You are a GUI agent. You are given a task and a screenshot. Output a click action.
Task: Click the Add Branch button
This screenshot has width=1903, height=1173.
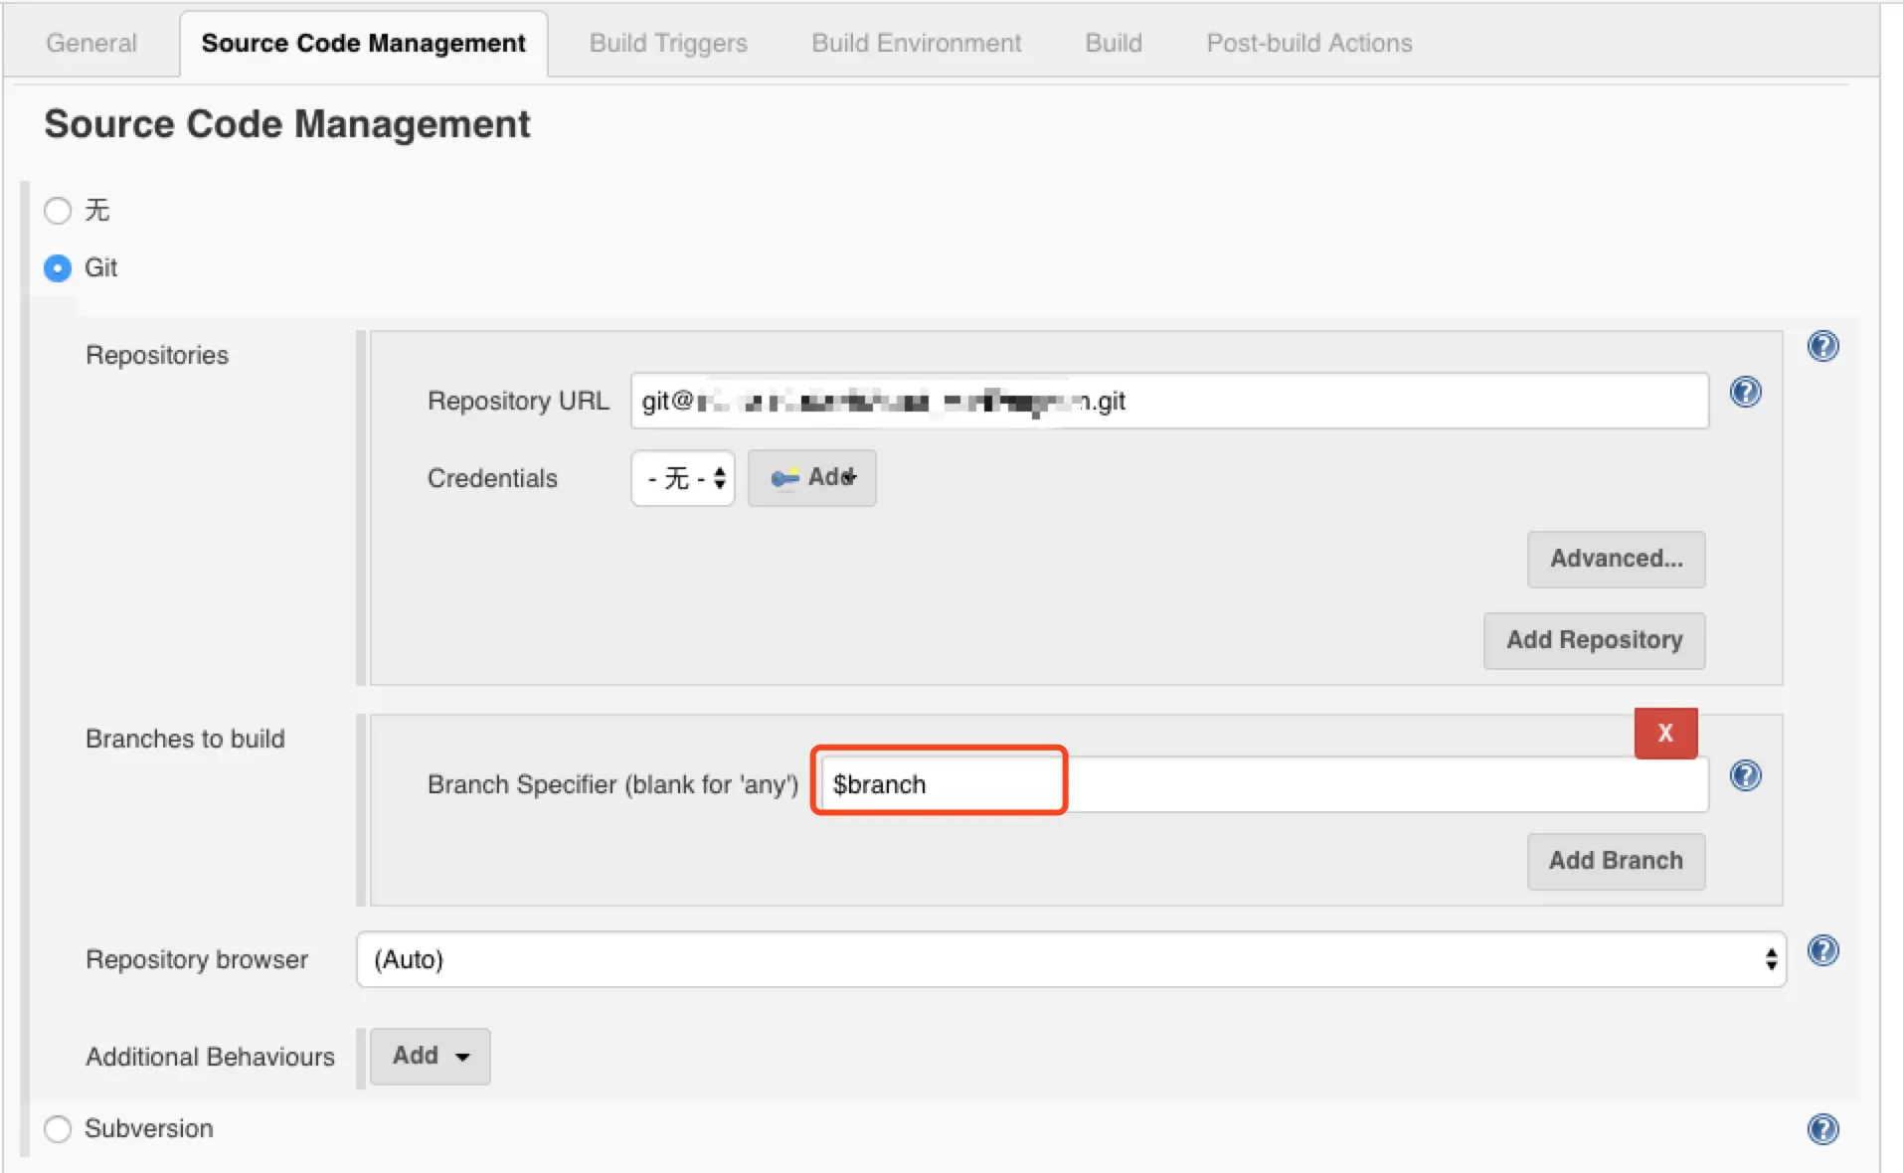[x=1616, y=861]
